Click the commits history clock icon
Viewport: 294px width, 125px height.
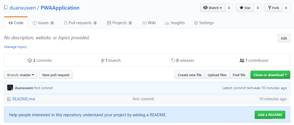30,61
